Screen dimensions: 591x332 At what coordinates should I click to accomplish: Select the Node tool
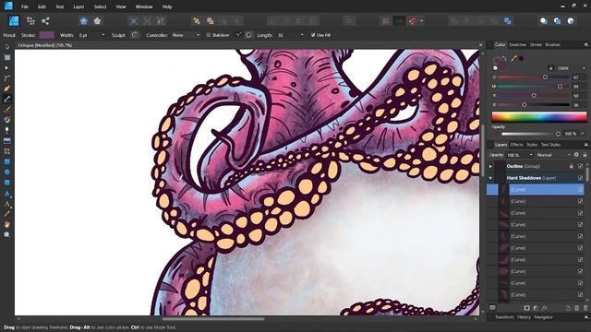[x=6, y=68]
